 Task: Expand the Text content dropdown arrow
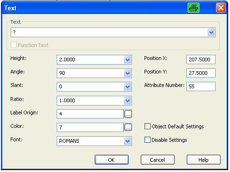pos(211,33)
